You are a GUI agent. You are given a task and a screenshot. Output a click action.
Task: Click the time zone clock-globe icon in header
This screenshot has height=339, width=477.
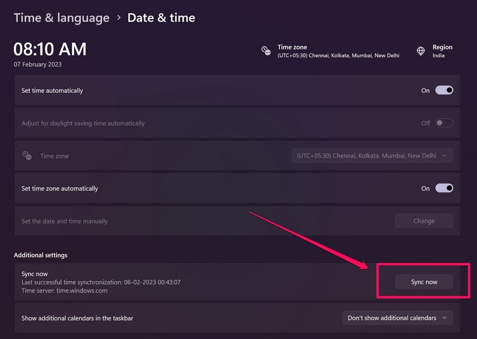coord(266,51)
